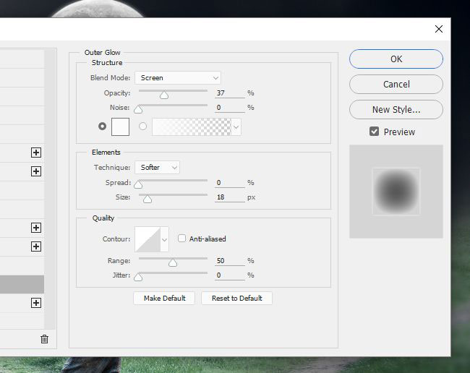Open the Blend Mode dropdown showing Screen

[x=178, y=78]
